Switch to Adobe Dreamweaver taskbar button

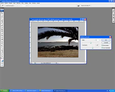click(x=46, y=91)
